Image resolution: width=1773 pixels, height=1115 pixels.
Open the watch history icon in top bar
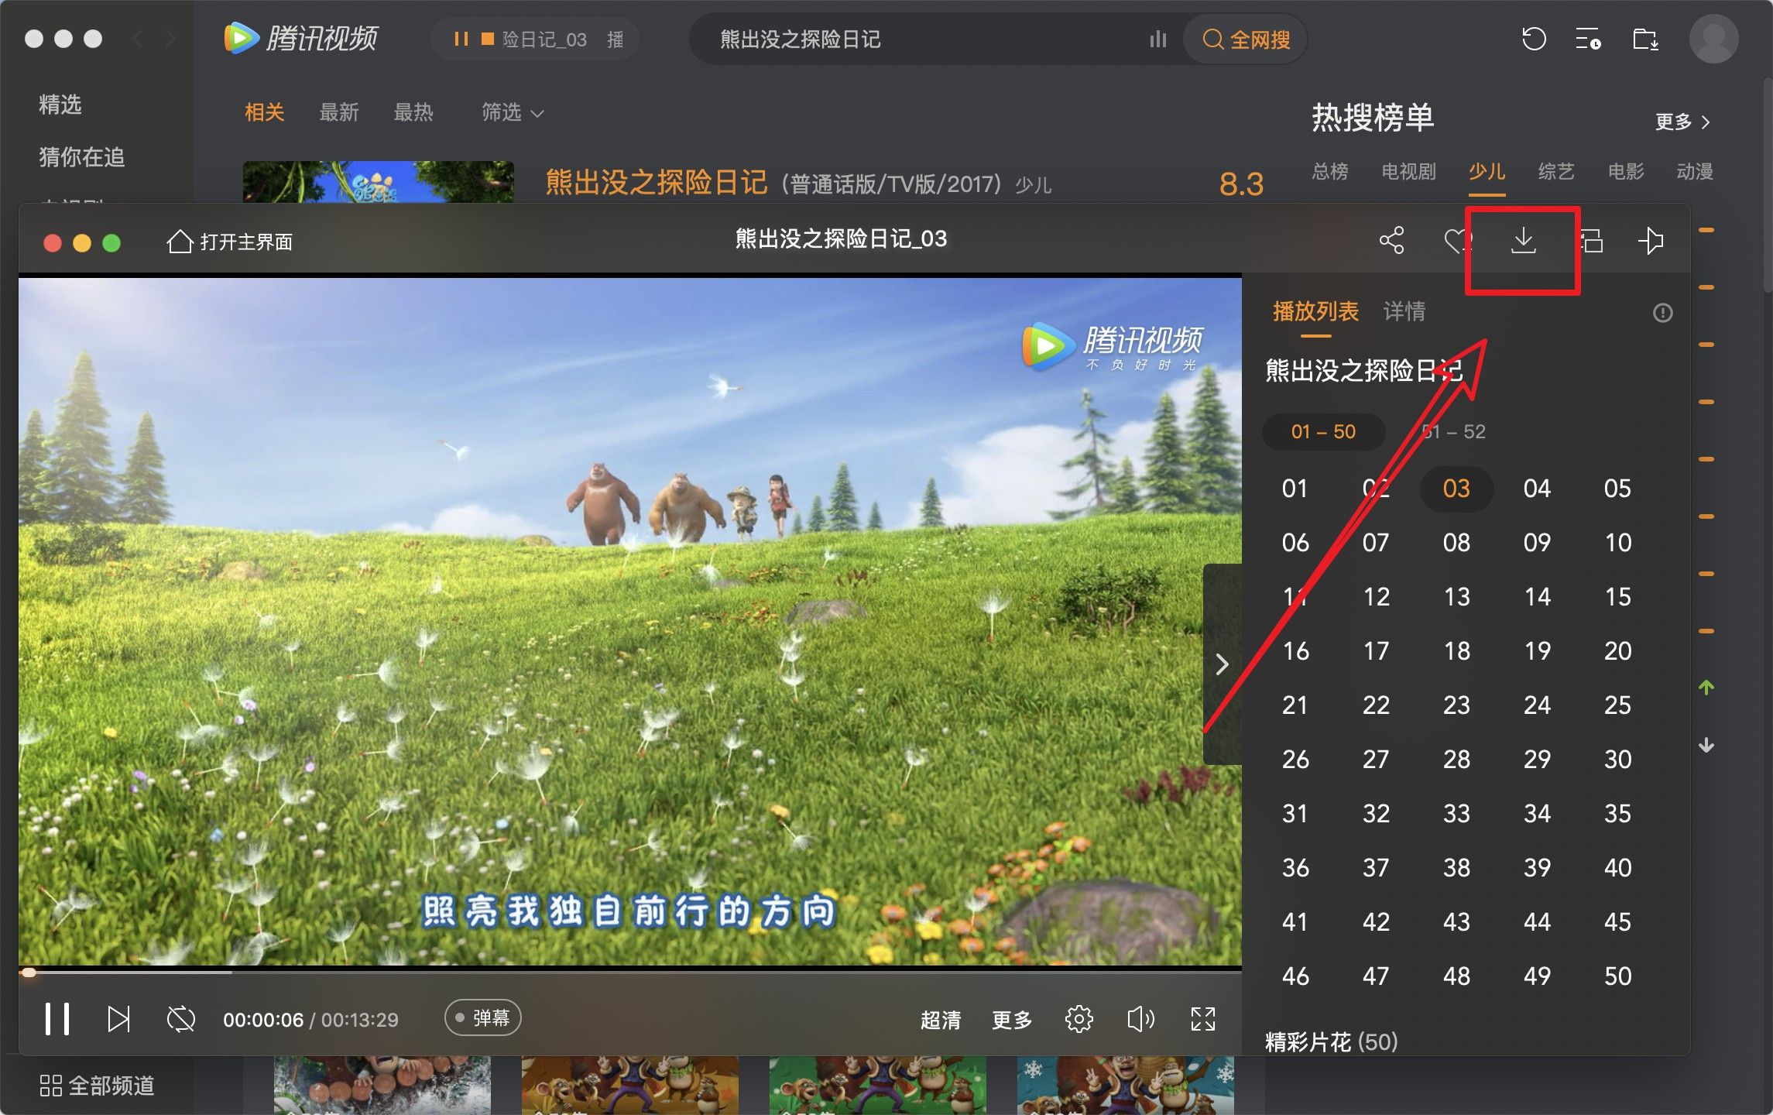point(1533,39)
